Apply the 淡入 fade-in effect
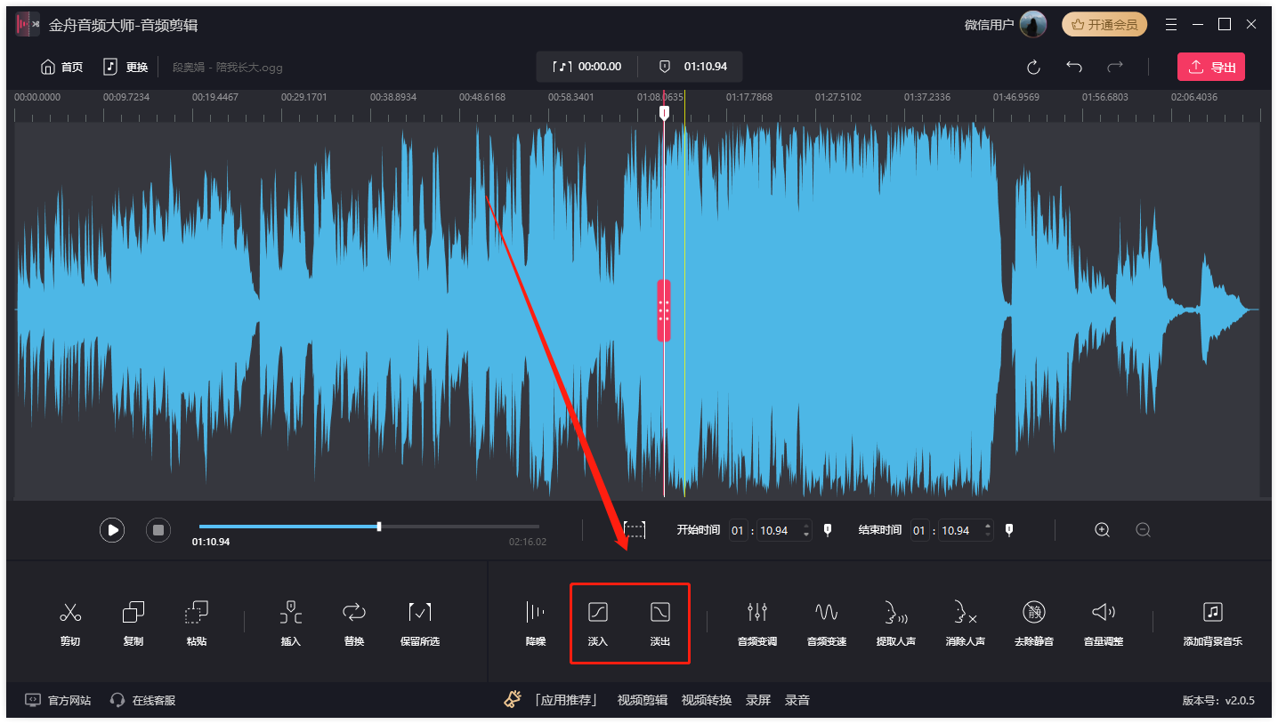 598,623
